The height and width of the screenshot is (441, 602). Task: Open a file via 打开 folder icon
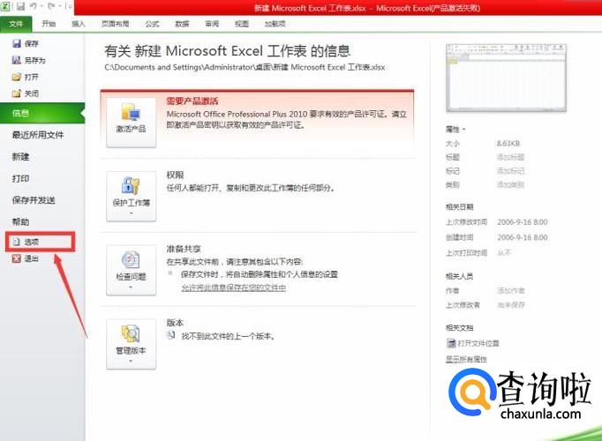[x=17, y=77]
